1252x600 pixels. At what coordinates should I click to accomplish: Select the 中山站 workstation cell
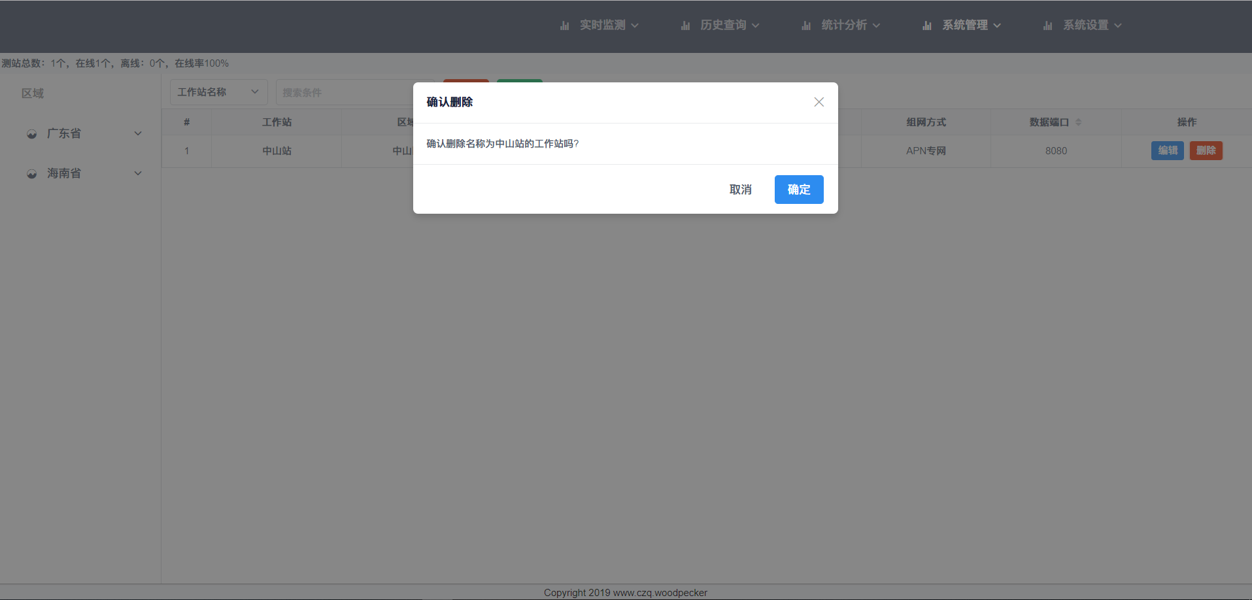(x=277, y=151)
